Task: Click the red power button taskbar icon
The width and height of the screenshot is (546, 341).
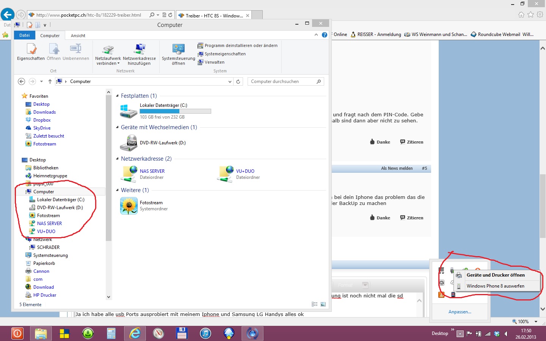Action: 17,333
